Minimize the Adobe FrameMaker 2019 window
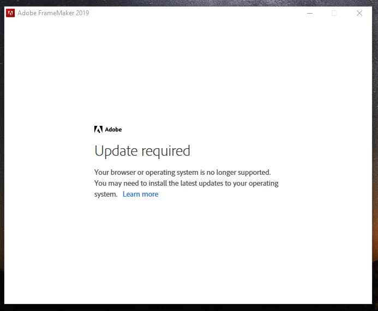378x311 pixels. (x=310, y=13)
